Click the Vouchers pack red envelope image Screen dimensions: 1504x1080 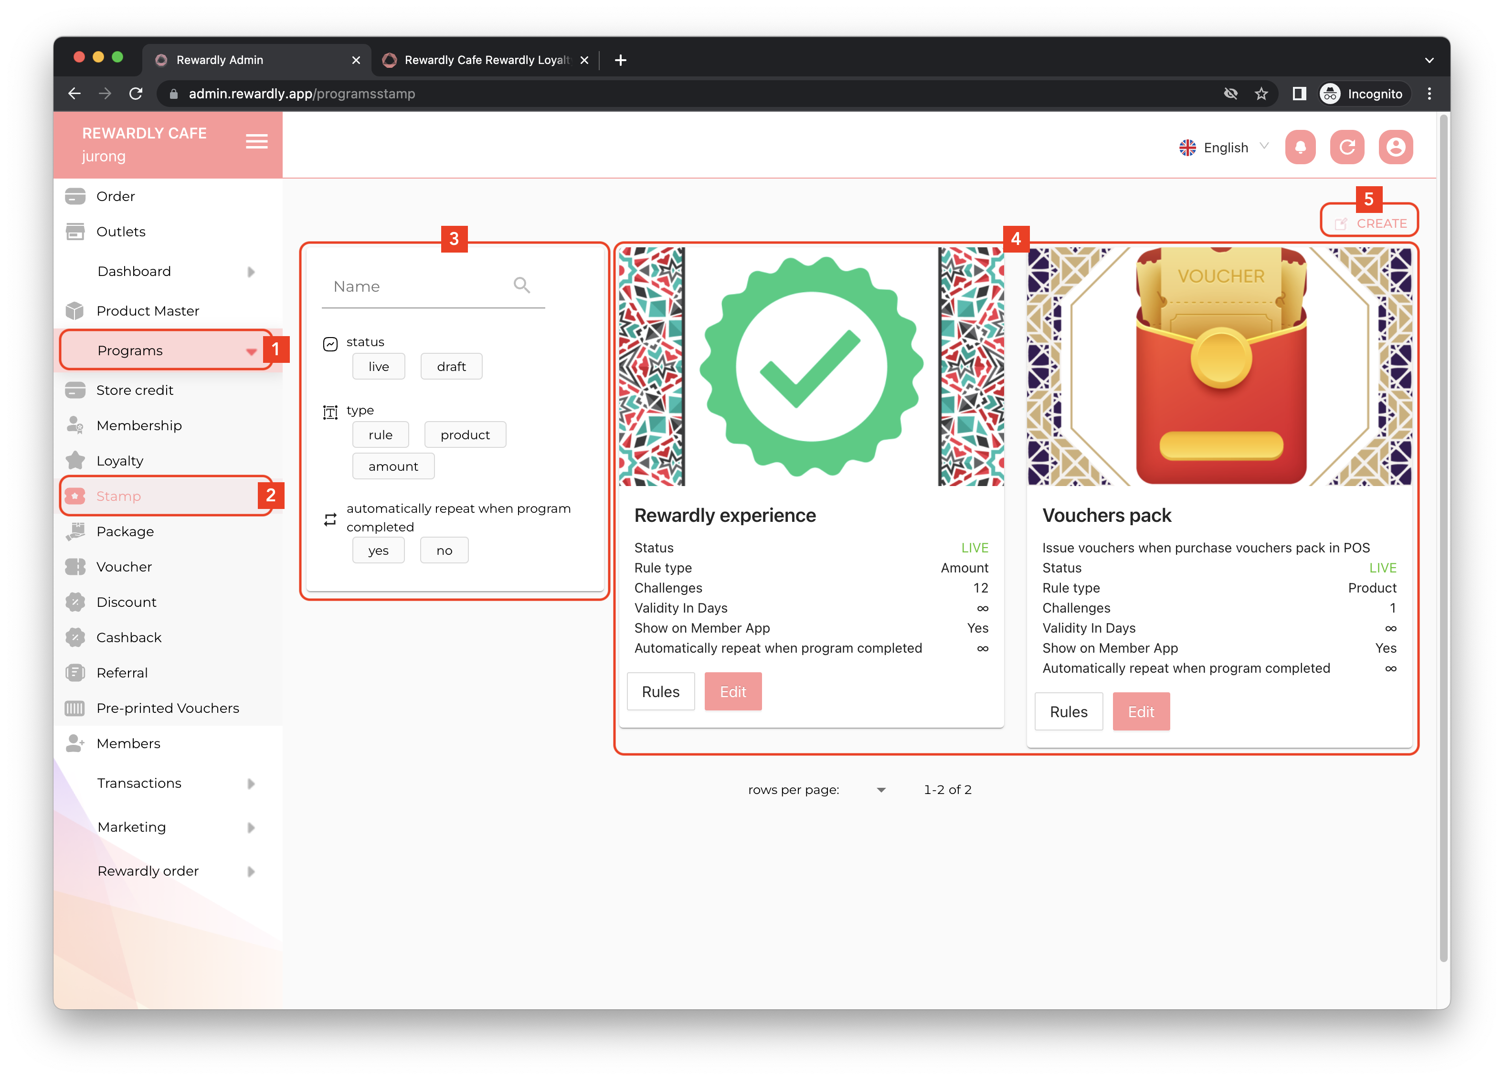(1219, 366)
